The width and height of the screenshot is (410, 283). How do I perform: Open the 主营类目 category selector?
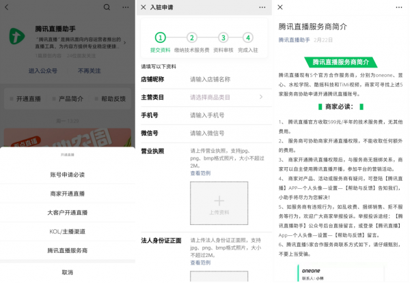point(206,98)
